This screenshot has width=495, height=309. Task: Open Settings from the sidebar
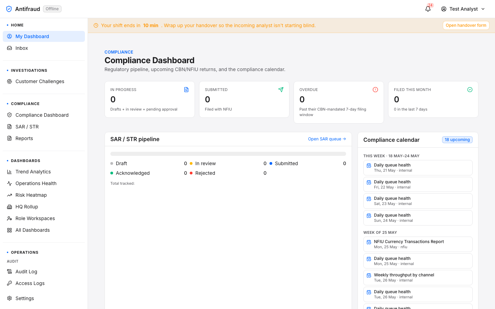[44, 298]
